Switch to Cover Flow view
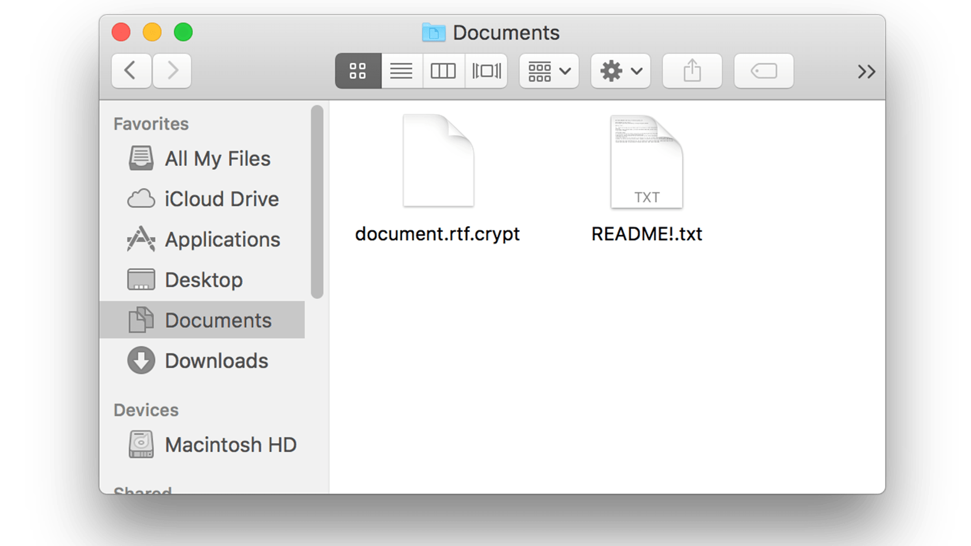 point(486,71)
